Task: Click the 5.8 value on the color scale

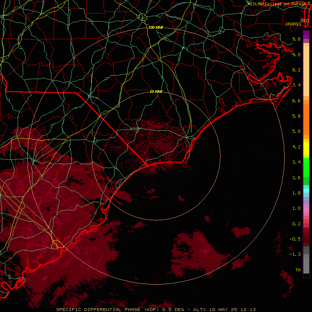Action: click(296, 116)
